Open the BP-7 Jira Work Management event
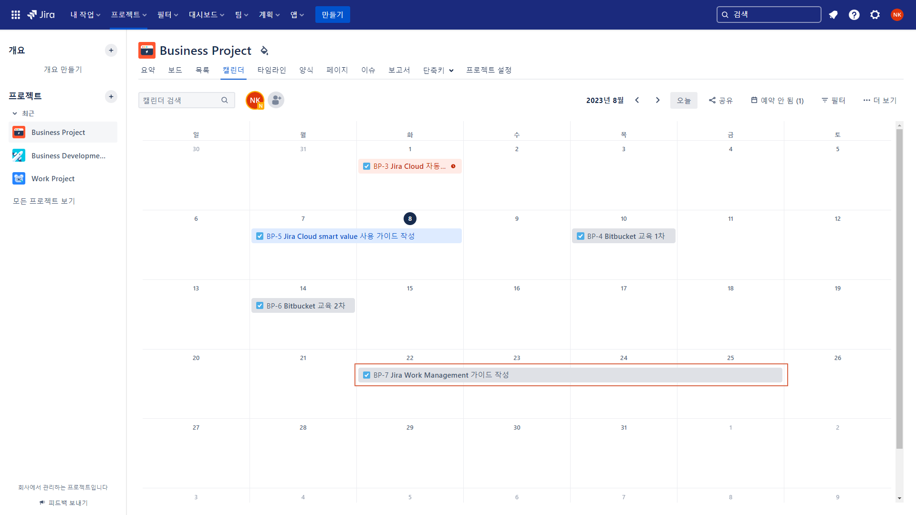Screen dimensions: 916x515 click(570, 375)
